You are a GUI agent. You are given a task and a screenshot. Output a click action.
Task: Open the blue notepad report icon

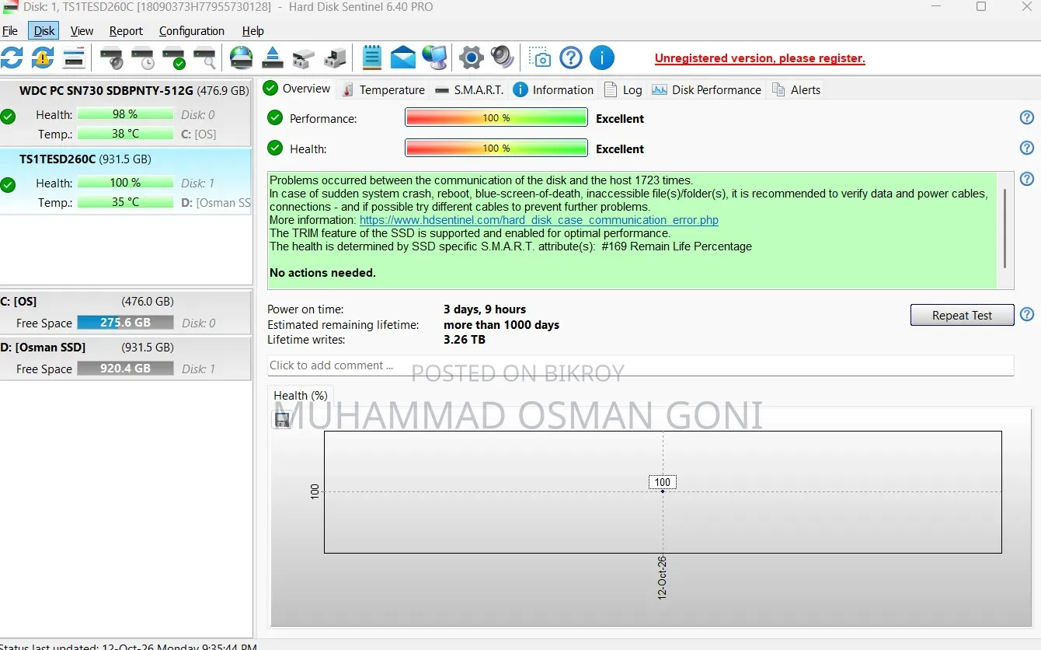372,58
